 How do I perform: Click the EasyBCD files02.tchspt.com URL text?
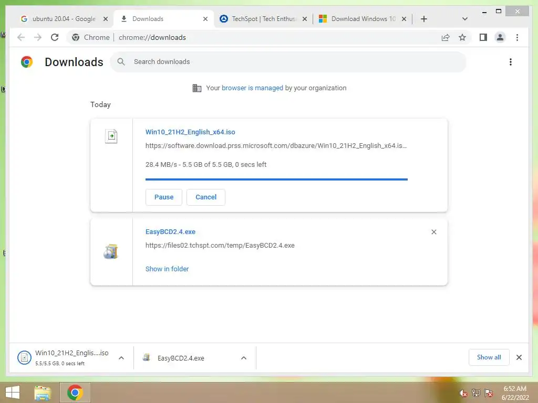pos(220,246)
